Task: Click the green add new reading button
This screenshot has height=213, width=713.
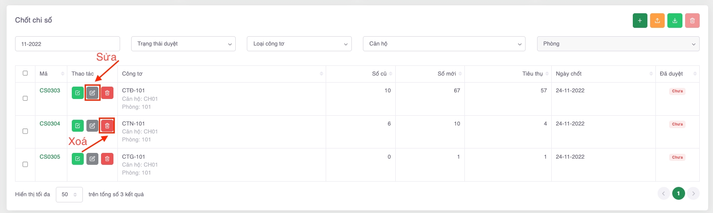Action: pyautogui.click(x=639, y=21)
